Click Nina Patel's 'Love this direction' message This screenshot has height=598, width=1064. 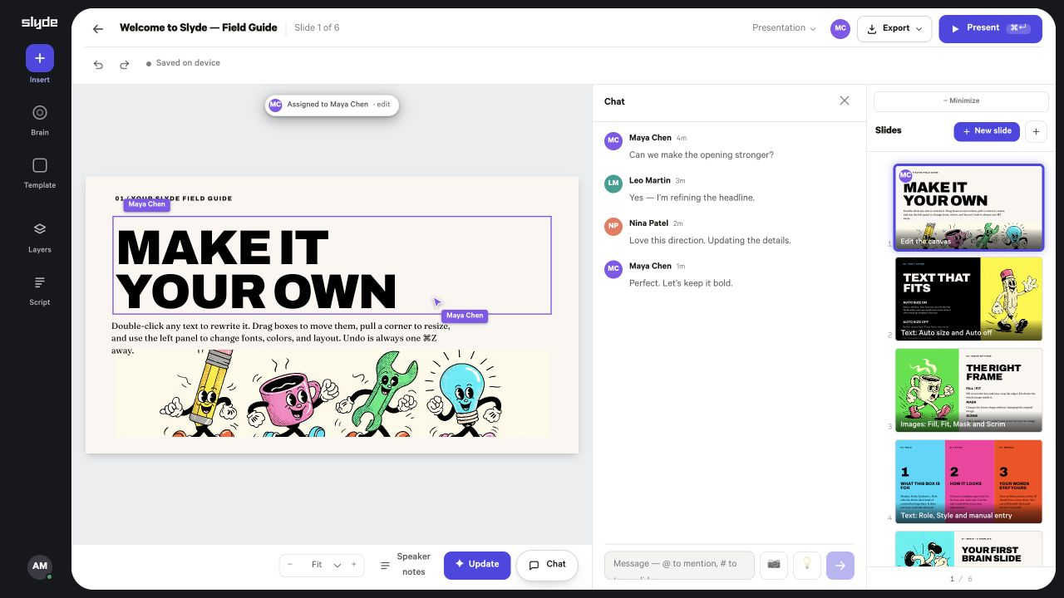click(x=710, y=241)
